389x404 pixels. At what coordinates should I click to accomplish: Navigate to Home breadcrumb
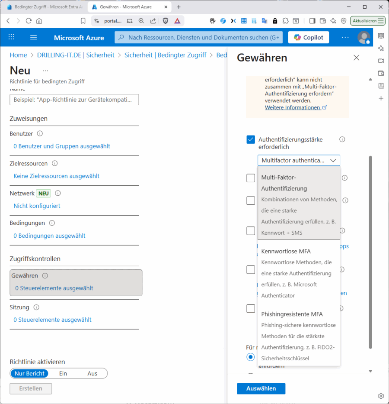pos(18,55)
